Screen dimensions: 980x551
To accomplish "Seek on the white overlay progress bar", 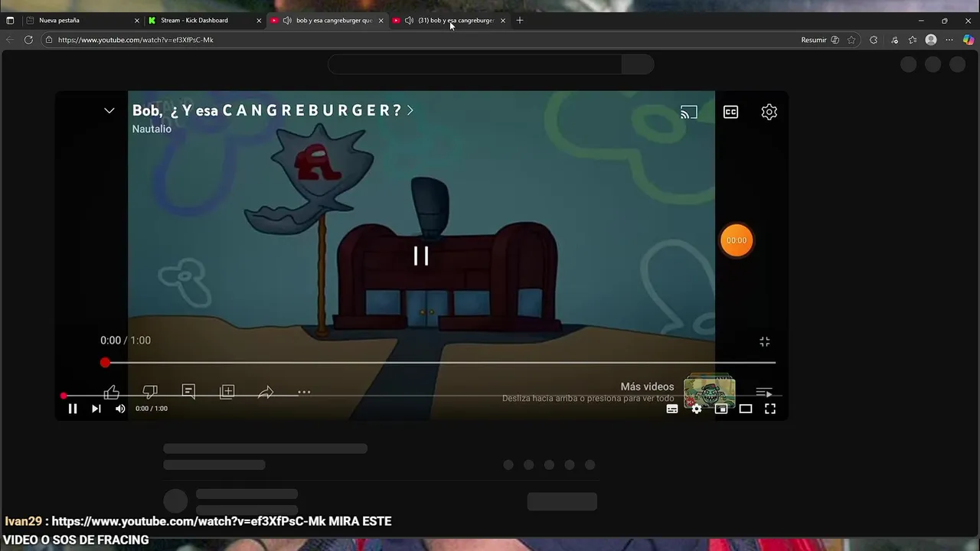I will tap(440, 362).
